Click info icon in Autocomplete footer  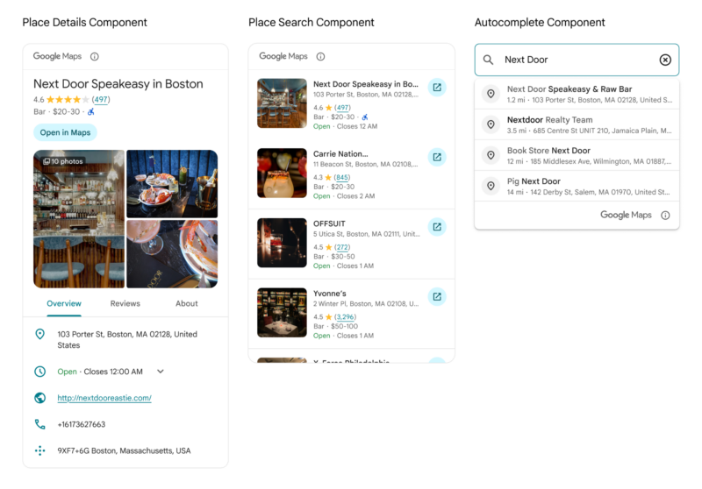666,215
